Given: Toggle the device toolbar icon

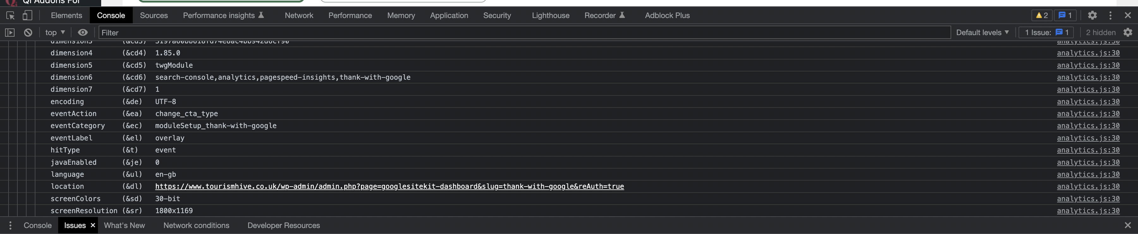Looking at the screenshot, I should [x=28, y=15].
